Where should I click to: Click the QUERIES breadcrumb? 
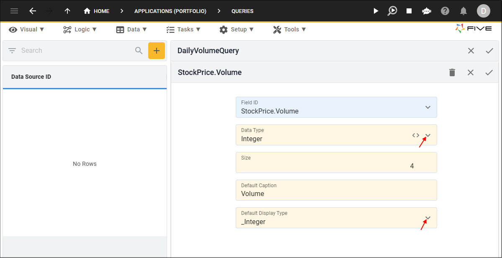242,11
